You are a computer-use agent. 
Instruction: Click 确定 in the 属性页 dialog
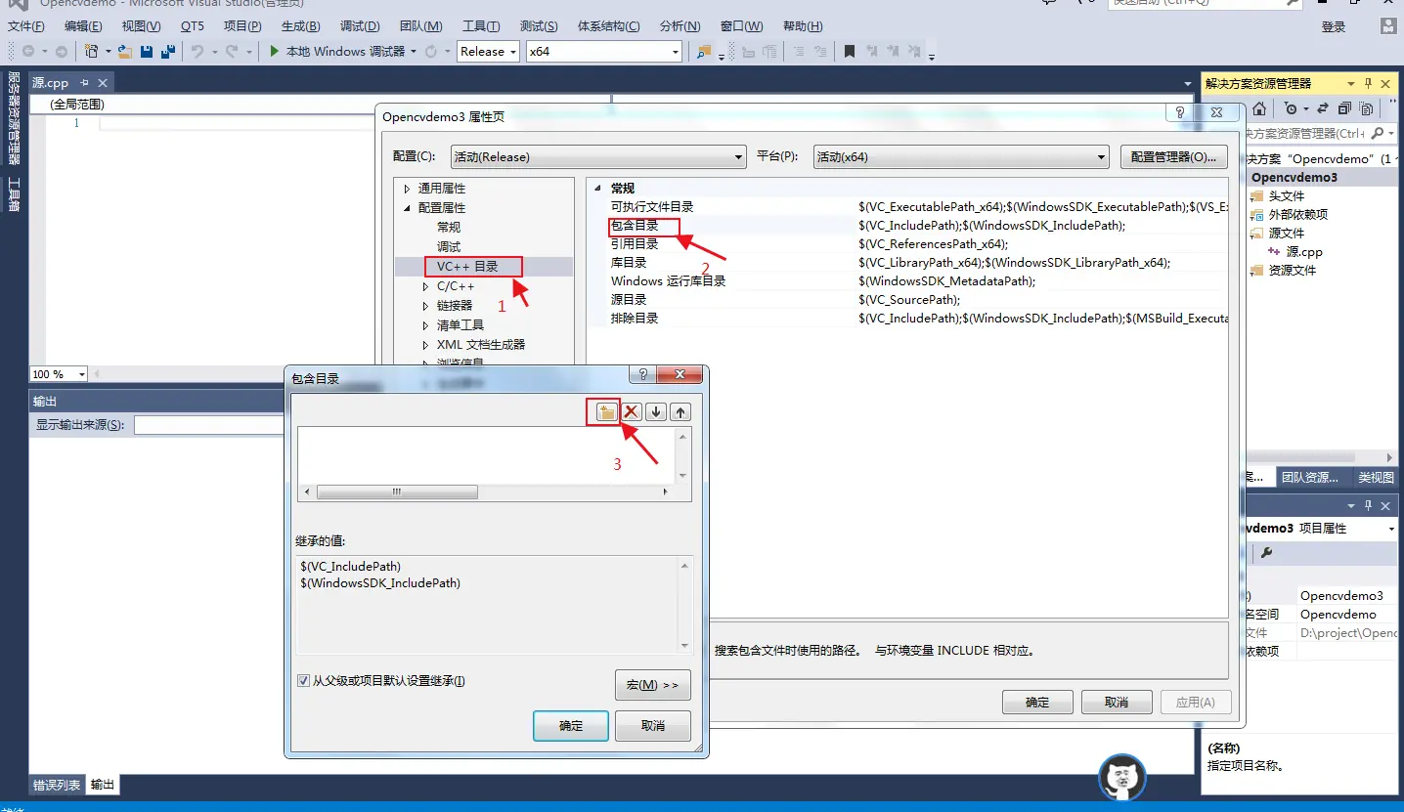coord(1037,703)
